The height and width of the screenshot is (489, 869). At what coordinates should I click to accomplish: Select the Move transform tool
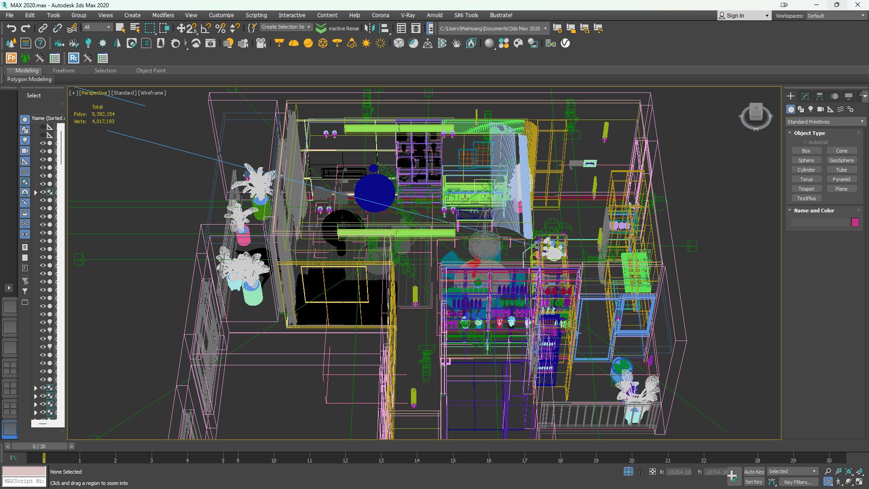[181, 29]
